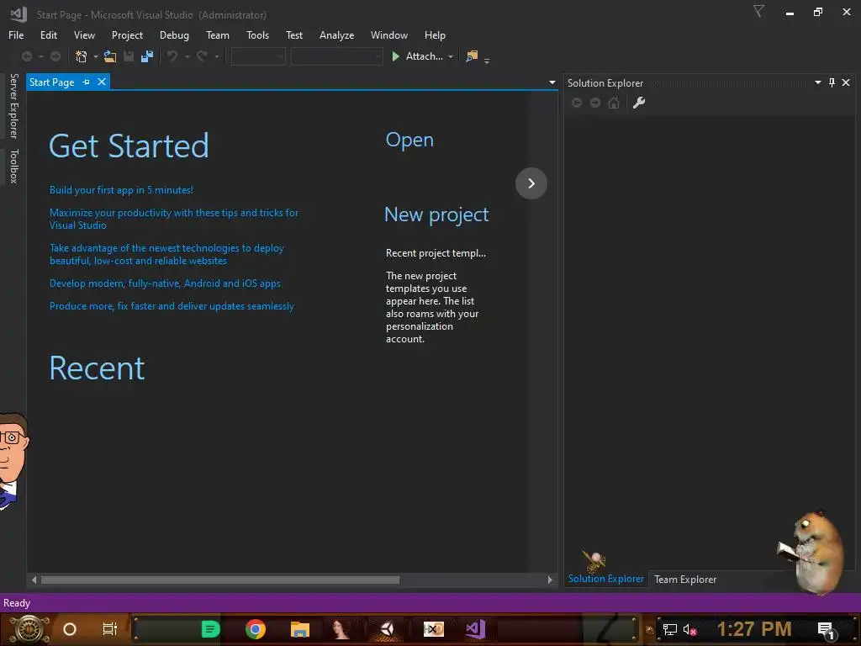
Task: Click 'Develop modern, fully-native, Android and iOS apps' link
Action: (x=165, y=283)
